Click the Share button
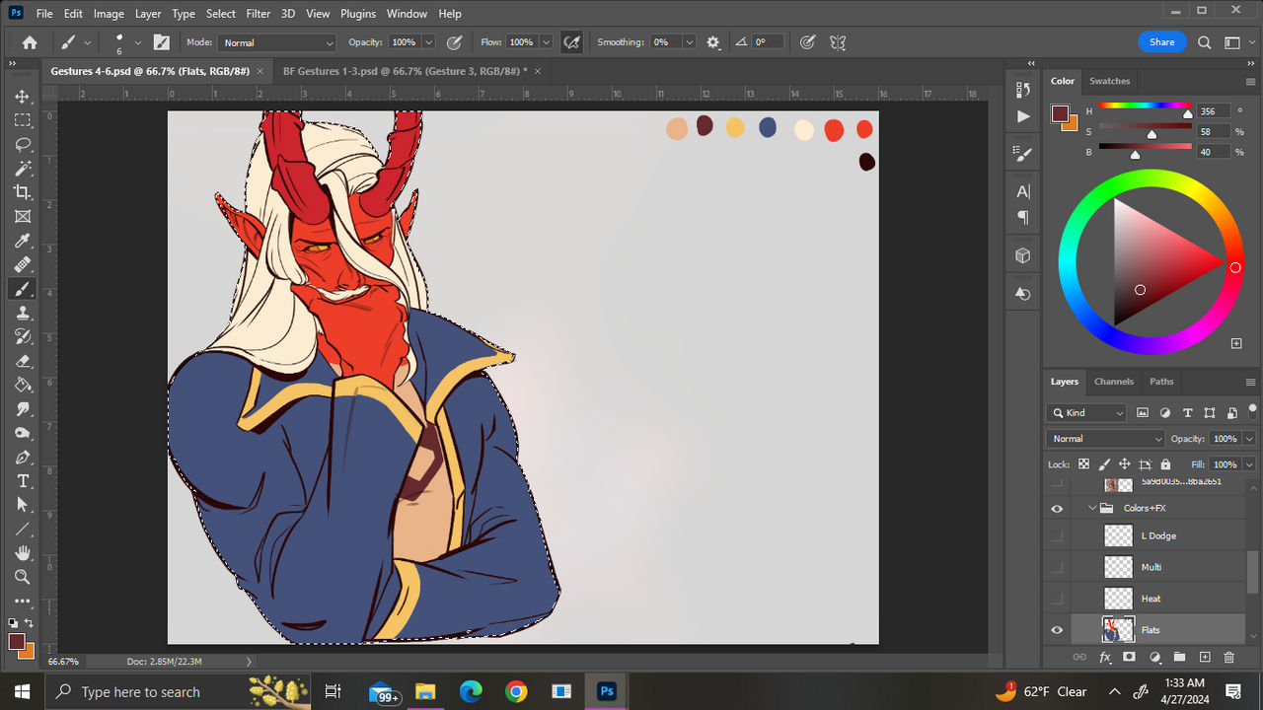Screen dimensions: 1263x710 [x=1161, y=41]
